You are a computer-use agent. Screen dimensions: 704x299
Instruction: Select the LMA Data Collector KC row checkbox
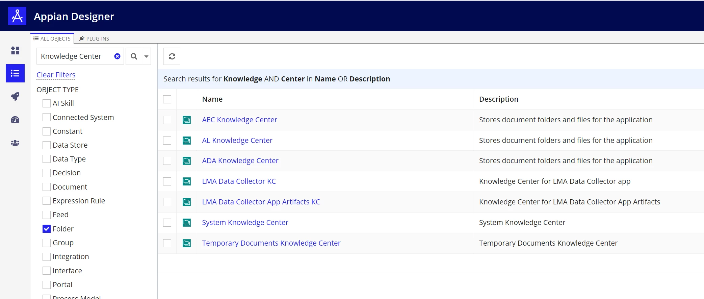pyautogui.click(x=167, y=181)
